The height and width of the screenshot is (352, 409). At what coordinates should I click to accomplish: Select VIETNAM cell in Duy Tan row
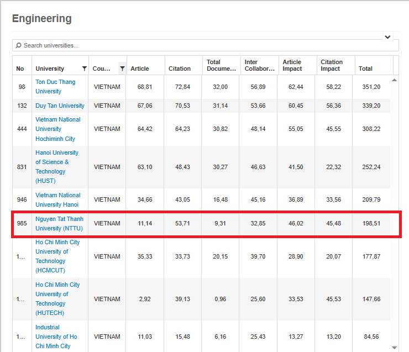click(x=107, y=106)
